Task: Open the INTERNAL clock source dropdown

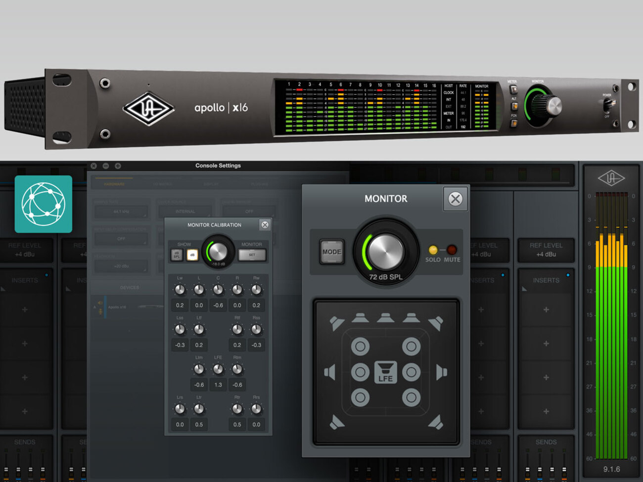Action: 185,212
